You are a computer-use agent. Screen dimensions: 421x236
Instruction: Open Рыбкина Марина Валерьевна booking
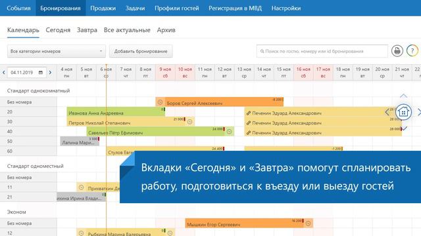126,233
